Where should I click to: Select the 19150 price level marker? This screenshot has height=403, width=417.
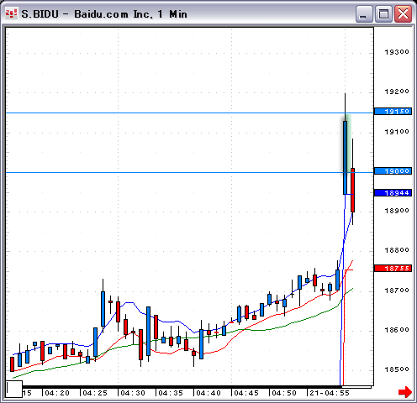[393, 112]
